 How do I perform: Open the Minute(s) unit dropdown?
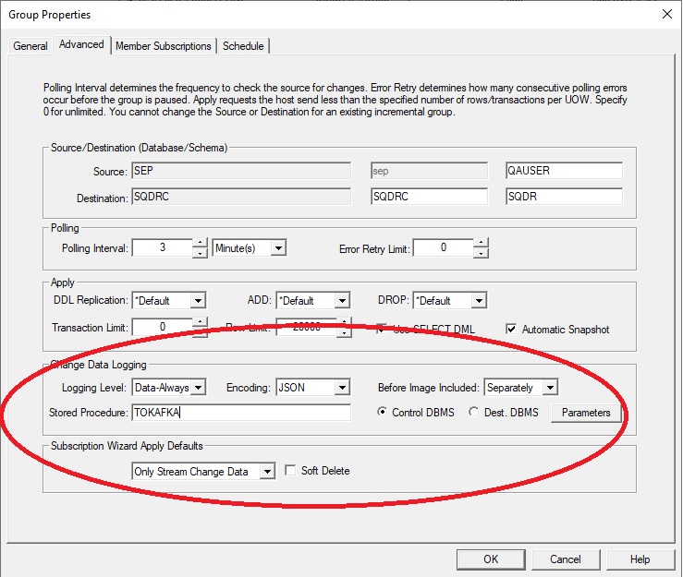pos(277,247)
